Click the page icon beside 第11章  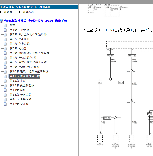tap(5, 76)
